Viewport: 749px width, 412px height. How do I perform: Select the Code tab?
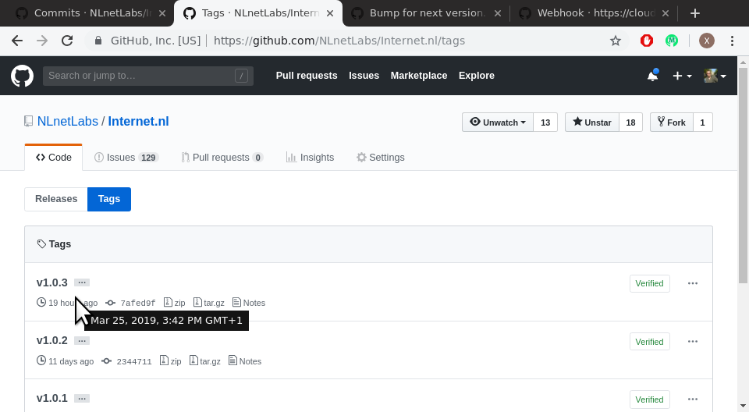54,158
